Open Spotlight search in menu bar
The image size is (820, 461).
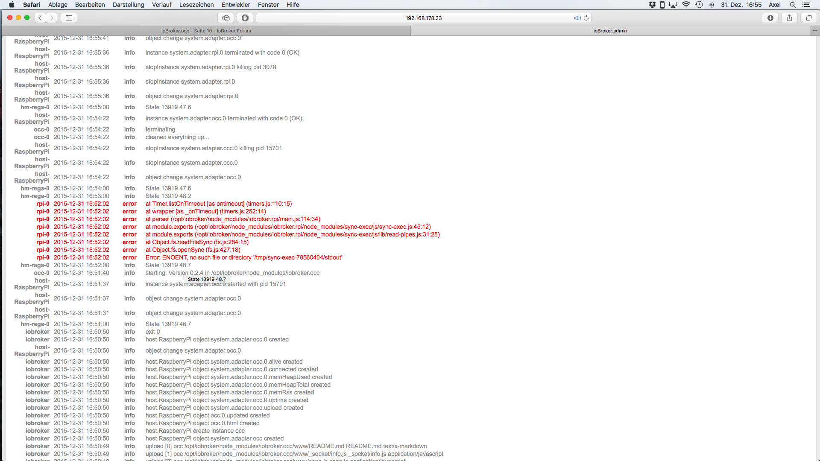(x=793, y=5)
